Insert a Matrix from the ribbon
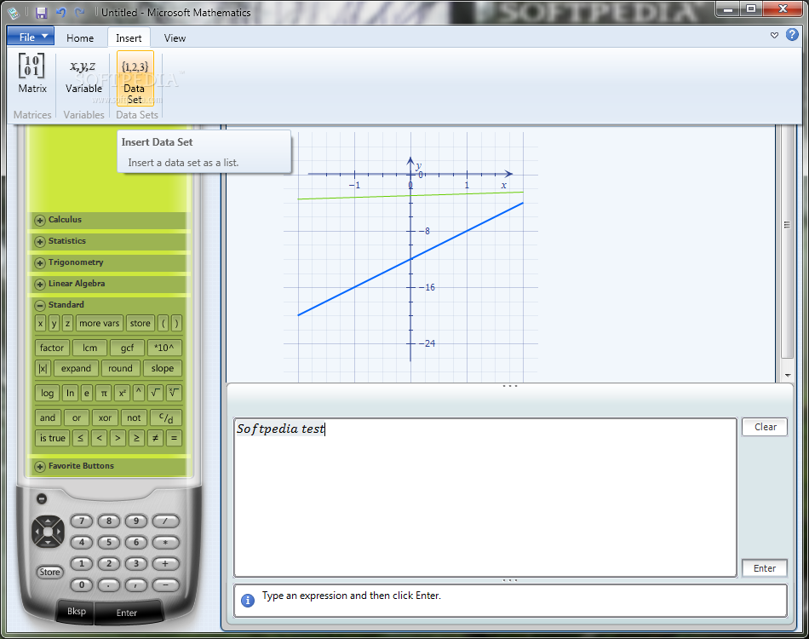Image resolution: width=809 pixels, height=639 pixels. [x=32, y=73]
